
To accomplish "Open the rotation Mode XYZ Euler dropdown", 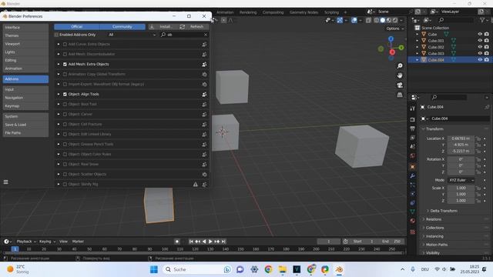I will click(x=461, y=180).
